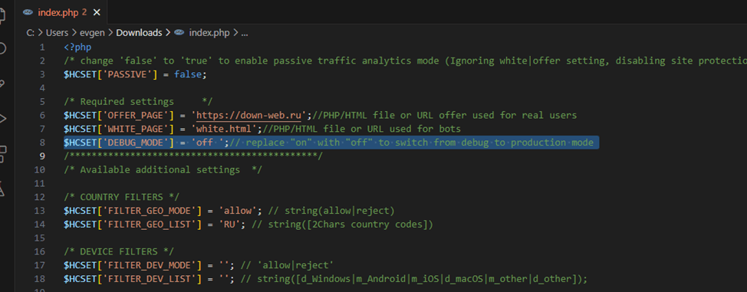Screen dimensions: 747x292
Task: Click the 'WHITE_PAGE' key string
Action: [x=136, y=129]
